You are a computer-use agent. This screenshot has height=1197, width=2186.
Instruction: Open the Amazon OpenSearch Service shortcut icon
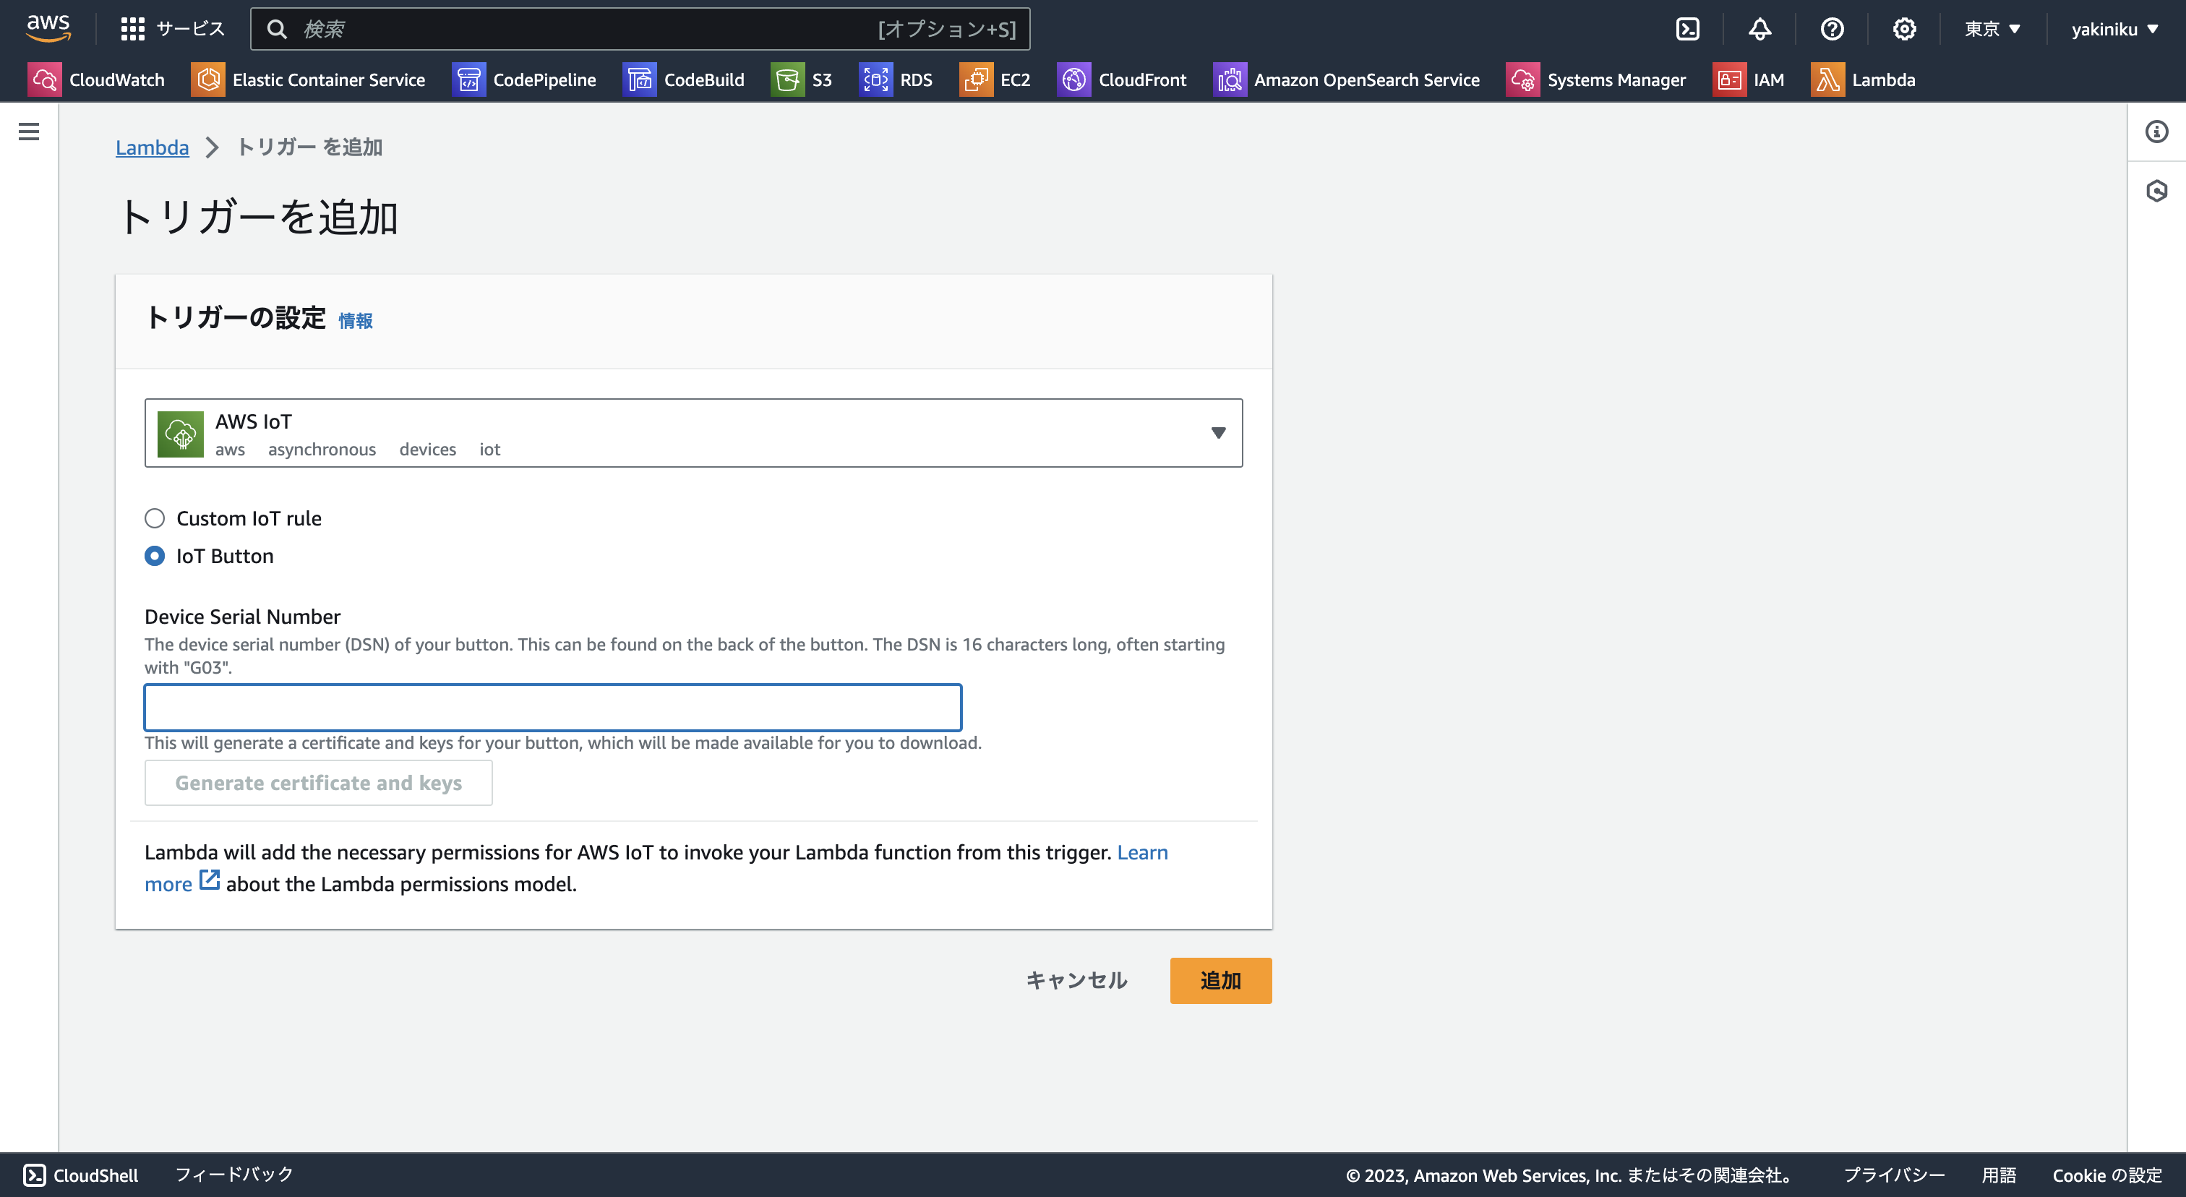1230,80
